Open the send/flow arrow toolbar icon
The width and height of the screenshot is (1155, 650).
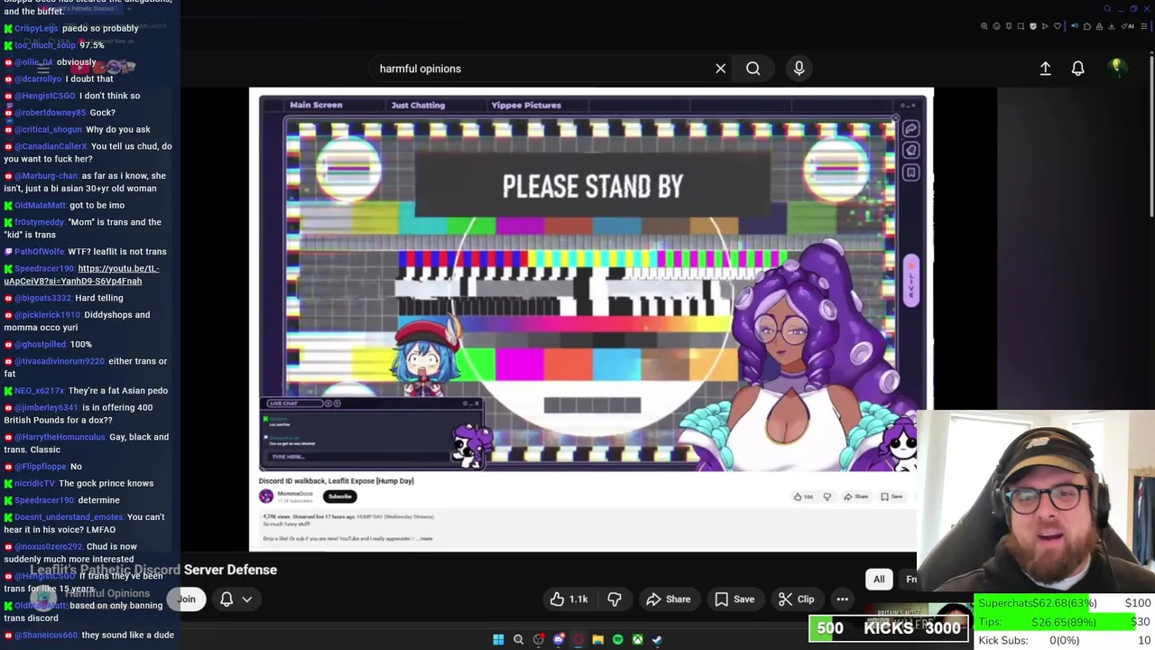[1045, 26]
